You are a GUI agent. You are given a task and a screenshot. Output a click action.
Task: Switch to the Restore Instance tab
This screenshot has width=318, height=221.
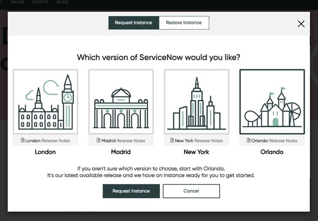tap(184, 23)
